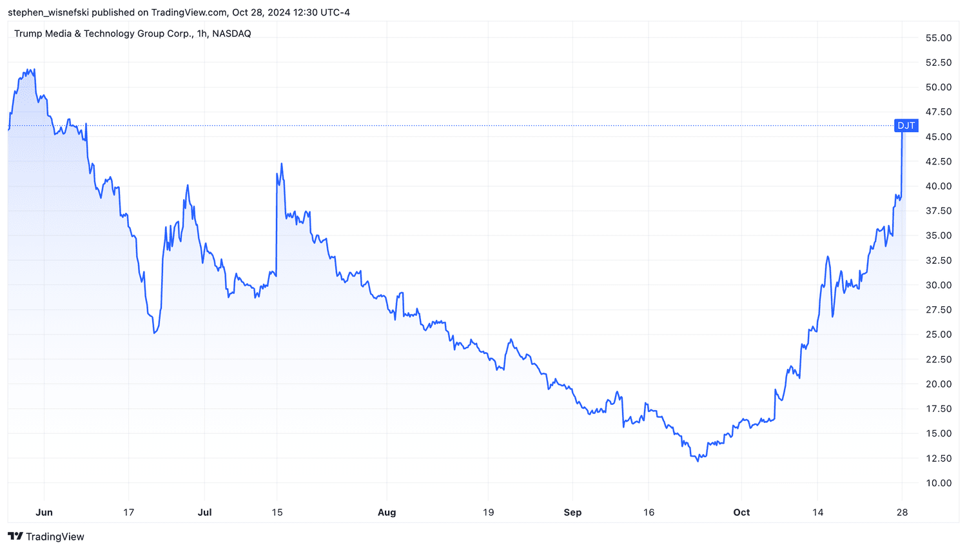
Task: Click the '19' date label after Aug
Action: 489,513
